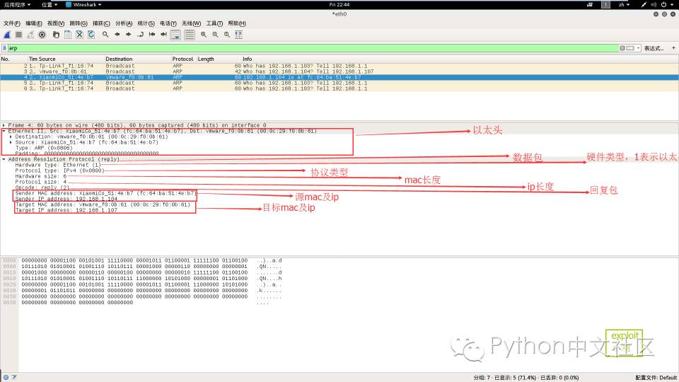Select Protocol type: IPv4 (0x0800) field
The width and height of the screenshot is (679, 382).
59,170
